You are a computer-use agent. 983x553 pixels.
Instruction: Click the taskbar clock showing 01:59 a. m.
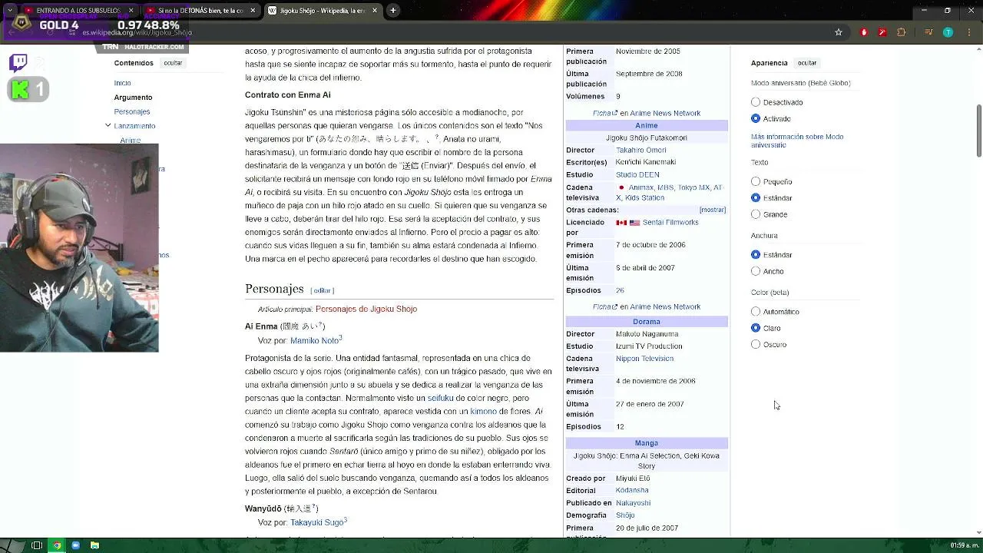(965, 545)
